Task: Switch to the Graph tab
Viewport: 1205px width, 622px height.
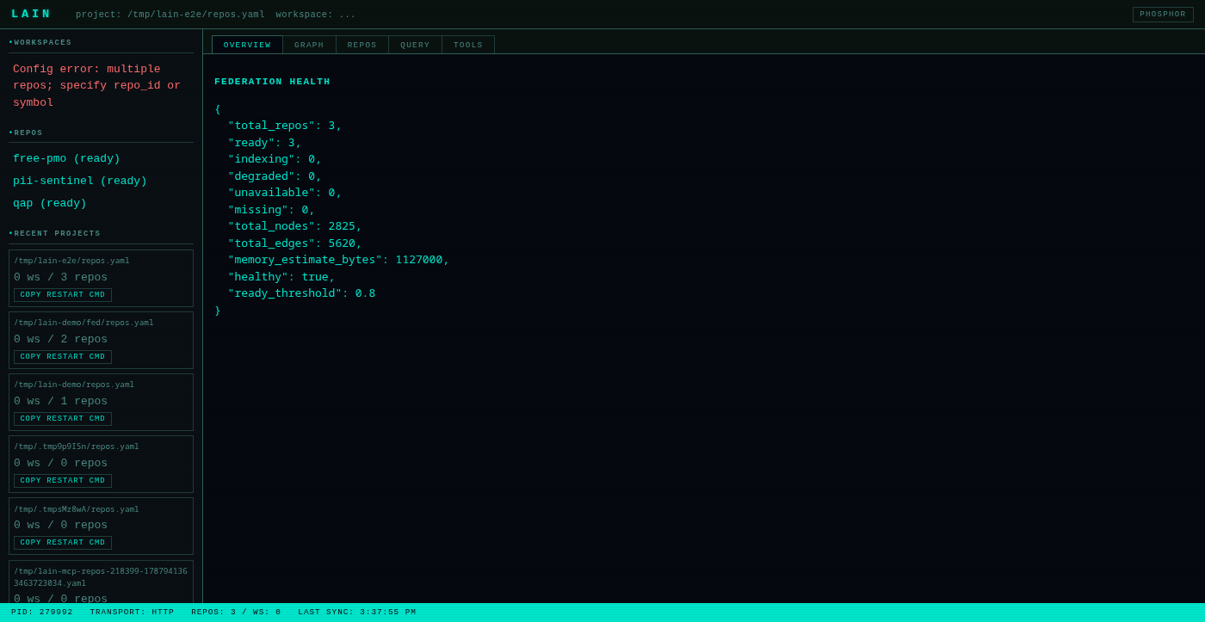Action: (309, 45)
